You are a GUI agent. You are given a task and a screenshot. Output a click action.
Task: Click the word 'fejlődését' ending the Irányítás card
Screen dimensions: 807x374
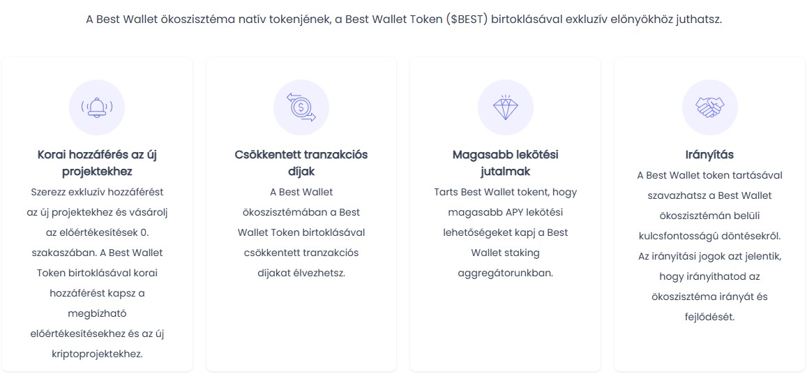[709, 317]
